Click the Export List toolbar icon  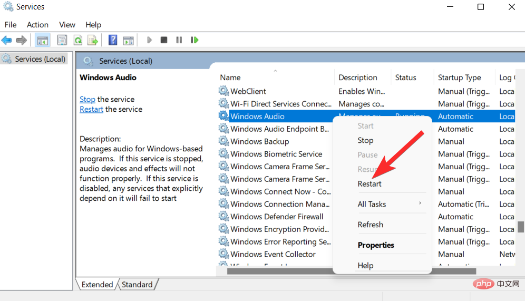click(x=93, y=40)
